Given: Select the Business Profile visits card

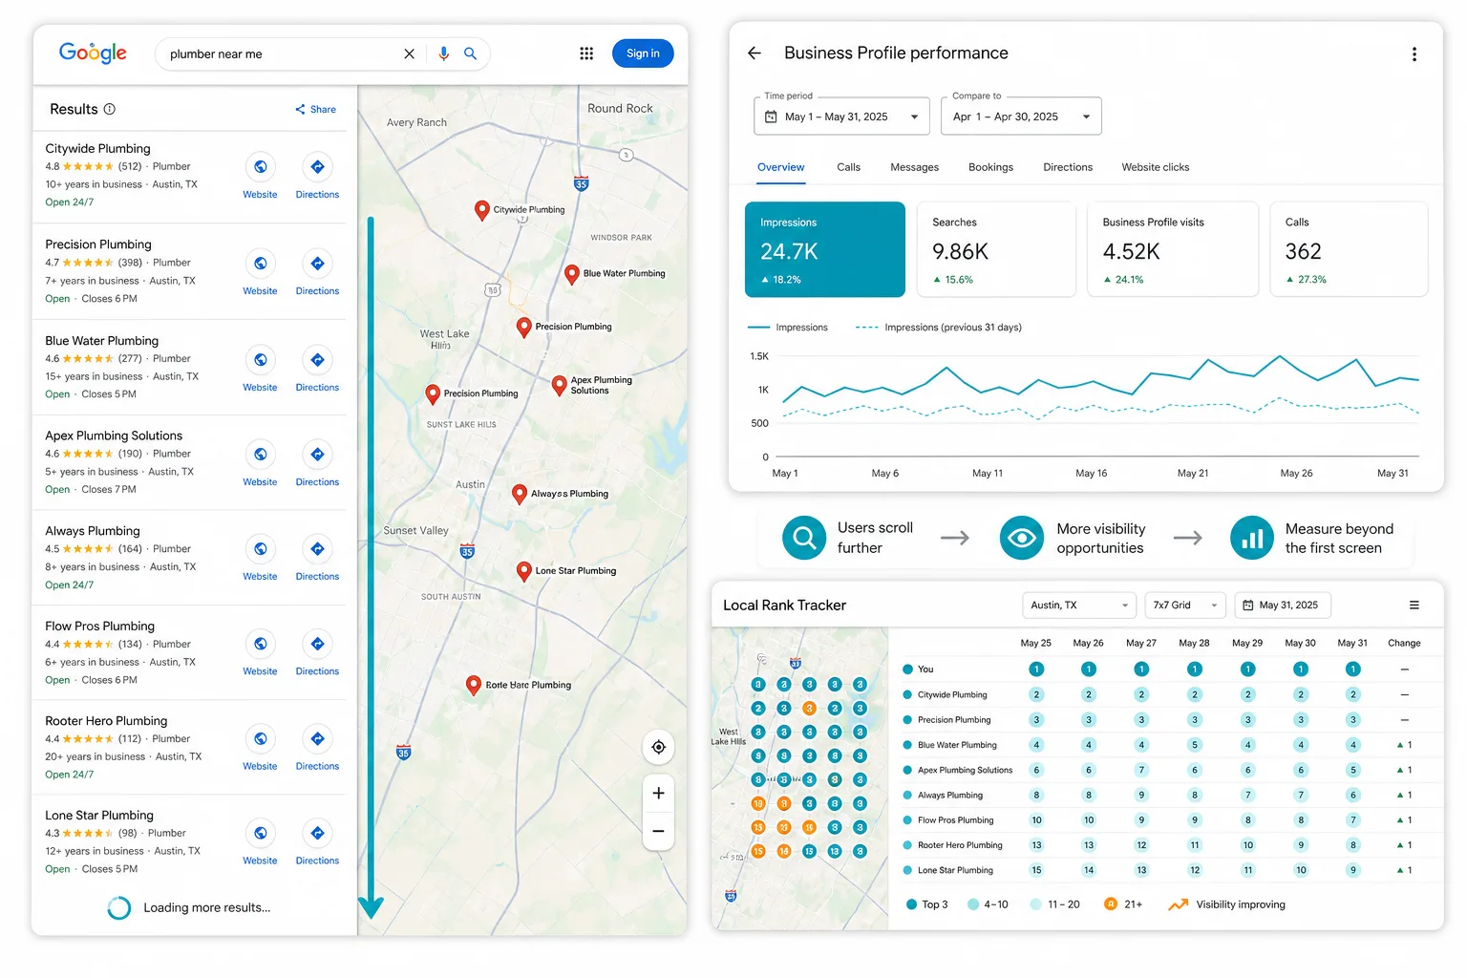Looking at the screenshot, I should (1173, 249).
